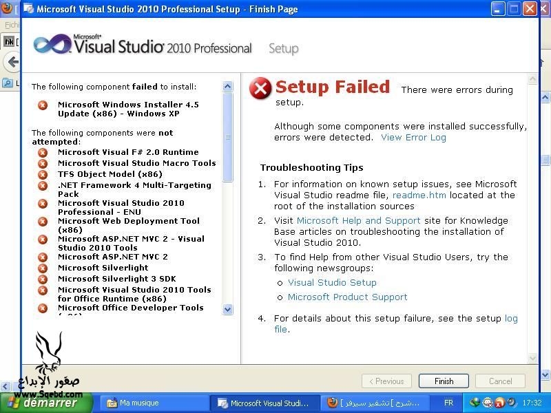
Task: Click error icon beside Microsoft ASP.NET MVC 2
Action: 43,257
